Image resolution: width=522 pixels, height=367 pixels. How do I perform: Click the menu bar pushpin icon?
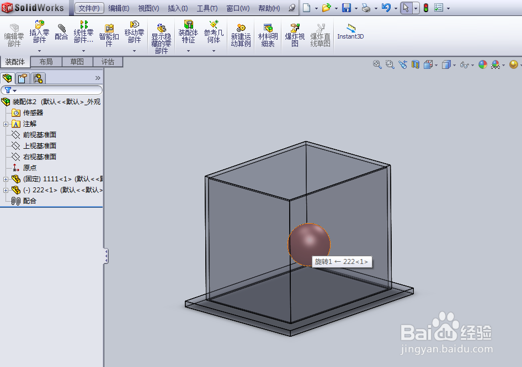click(x=292, y=8)
